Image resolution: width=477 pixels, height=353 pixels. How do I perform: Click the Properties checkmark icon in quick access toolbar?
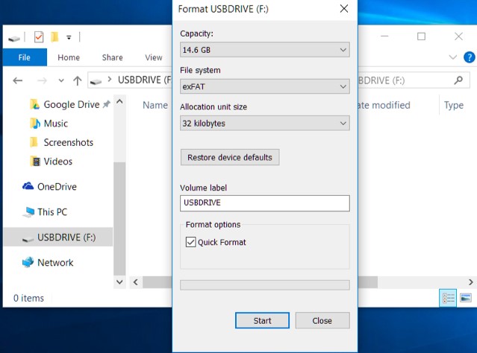[39, 37]
